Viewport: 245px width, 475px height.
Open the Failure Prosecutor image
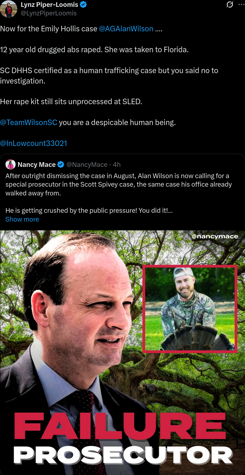pyautogui.click(x=122, y=353)
